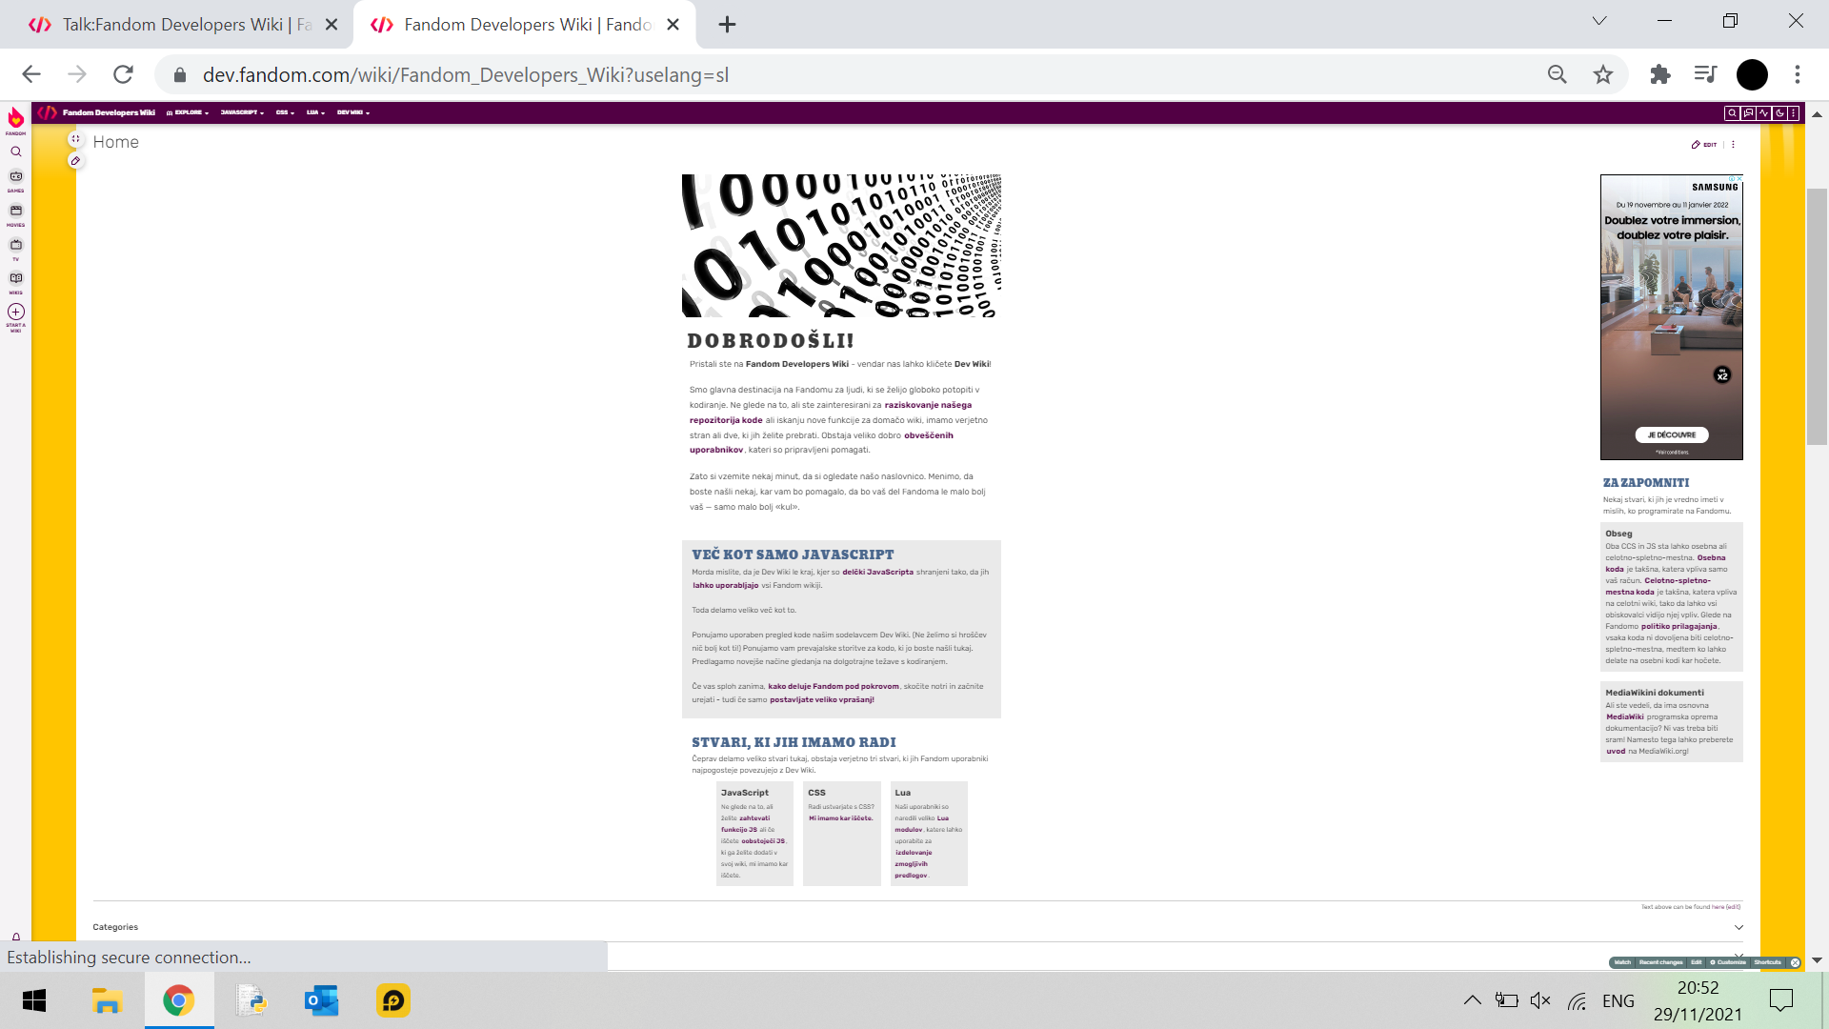Image resolution: width=1829 pixels, height=1029 pixels.
Task: Follow the 'kako deluje Fandom pod pokrovom' link
Action: click(x=833, y=686)
